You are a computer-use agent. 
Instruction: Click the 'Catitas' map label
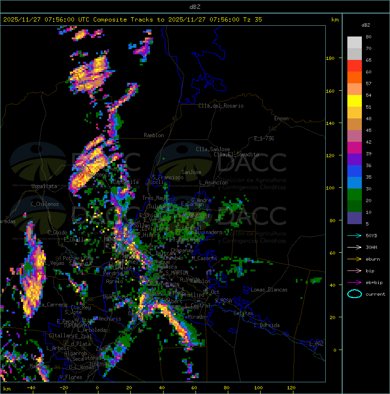point(243,313)
